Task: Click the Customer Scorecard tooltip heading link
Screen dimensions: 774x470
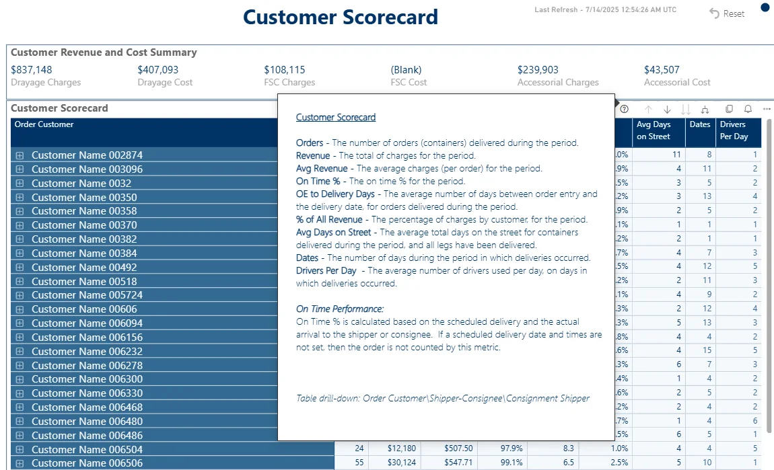Action: click(336, 118)
